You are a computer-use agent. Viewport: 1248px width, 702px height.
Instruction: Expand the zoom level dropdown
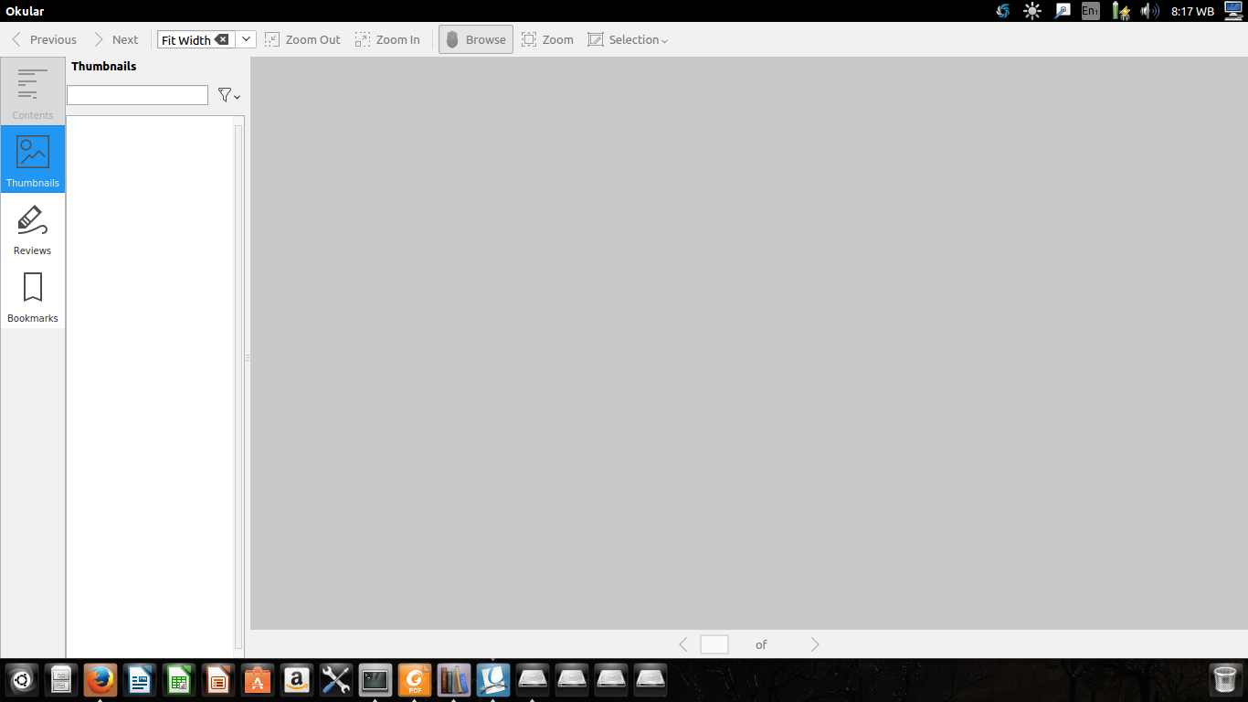[245, 39]
